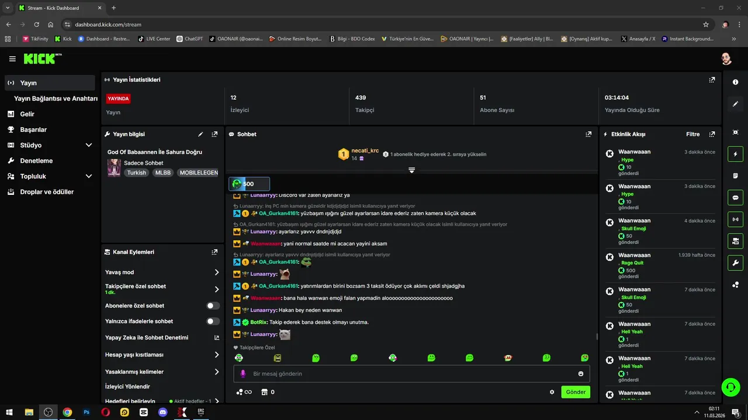Toggle Yalnızca ifadelerle sohbet switch
The height and width of the screenshot is (420, 748).
[x=213, y=321]
